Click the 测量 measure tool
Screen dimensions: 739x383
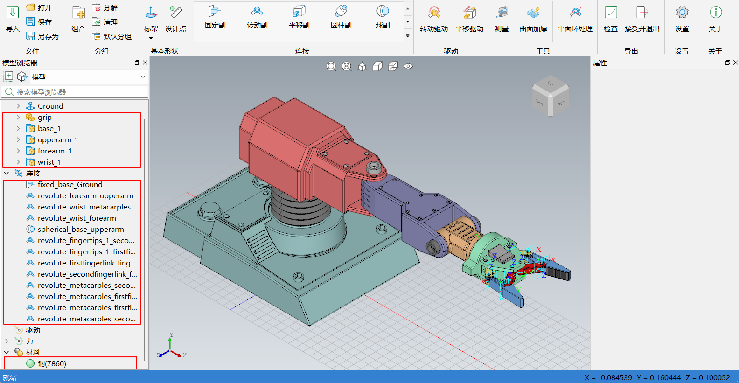(x=502, y=19)
